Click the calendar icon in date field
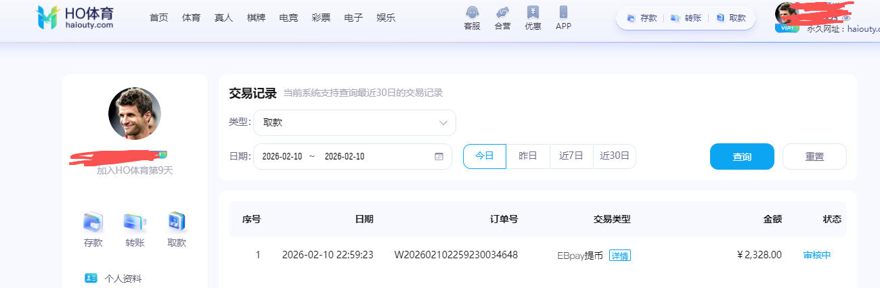 click(439, 156)
